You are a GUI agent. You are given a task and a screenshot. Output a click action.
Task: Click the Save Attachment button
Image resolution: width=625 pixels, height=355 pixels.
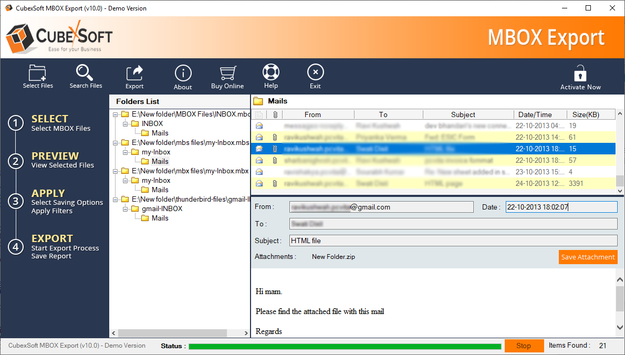pyautogui.click(x=588, y=257)
